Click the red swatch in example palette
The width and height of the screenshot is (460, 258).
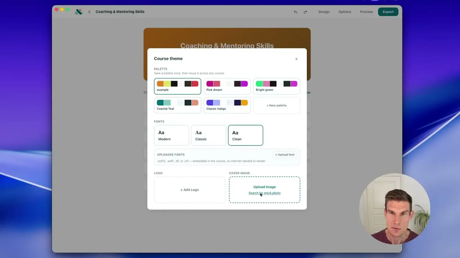(195, 84)
